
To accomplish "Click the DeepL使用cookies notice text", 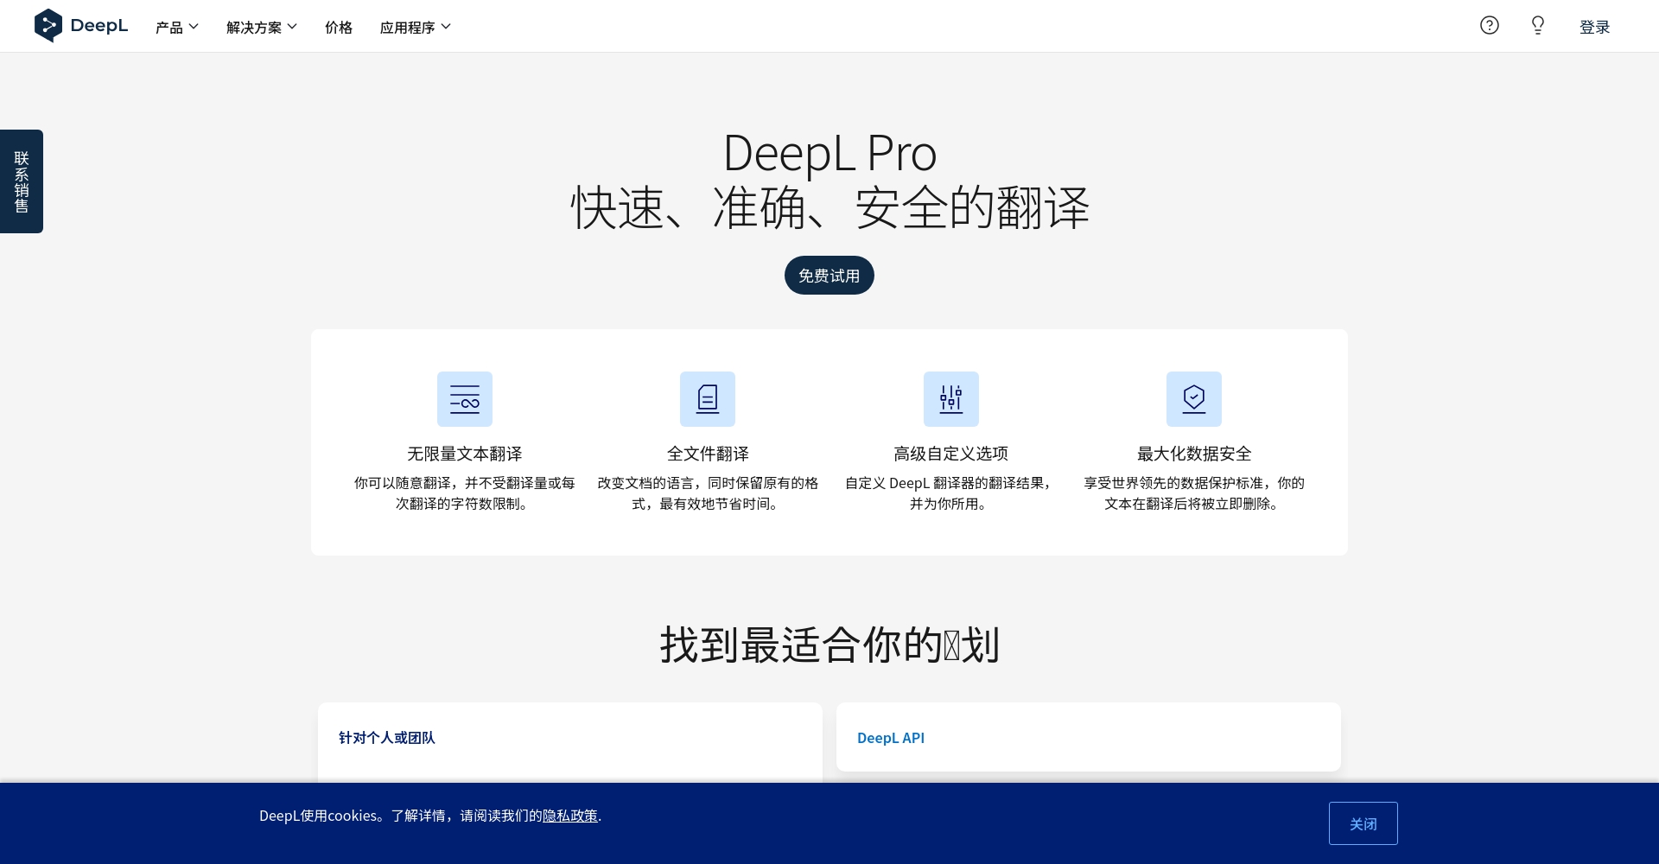I will click(430, 816).
